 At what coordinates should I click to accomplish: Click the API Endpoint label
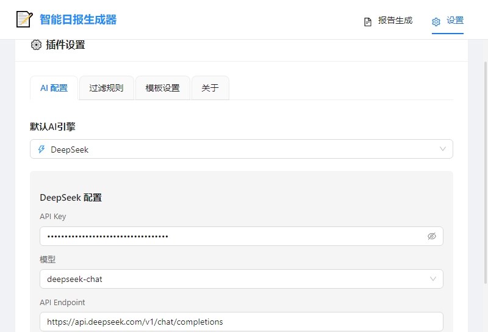click(62, 303)
